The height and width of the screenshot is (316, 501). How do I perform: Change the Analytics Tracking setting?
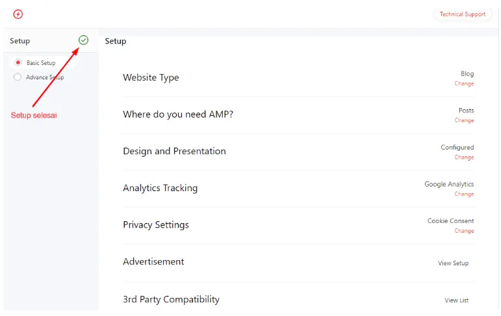coord(464,194)
